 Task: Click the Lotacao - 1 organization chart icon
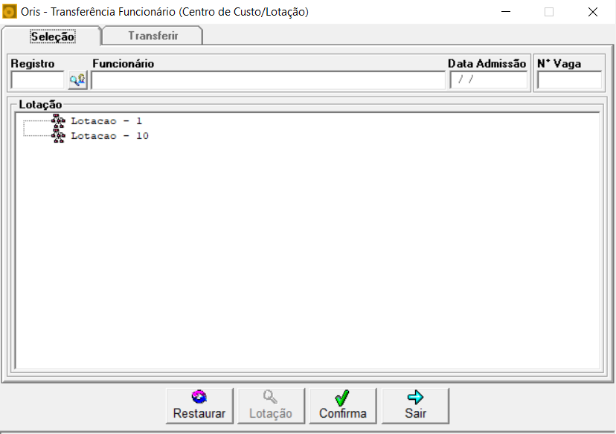pyautogui.click(x=59, y=121)
